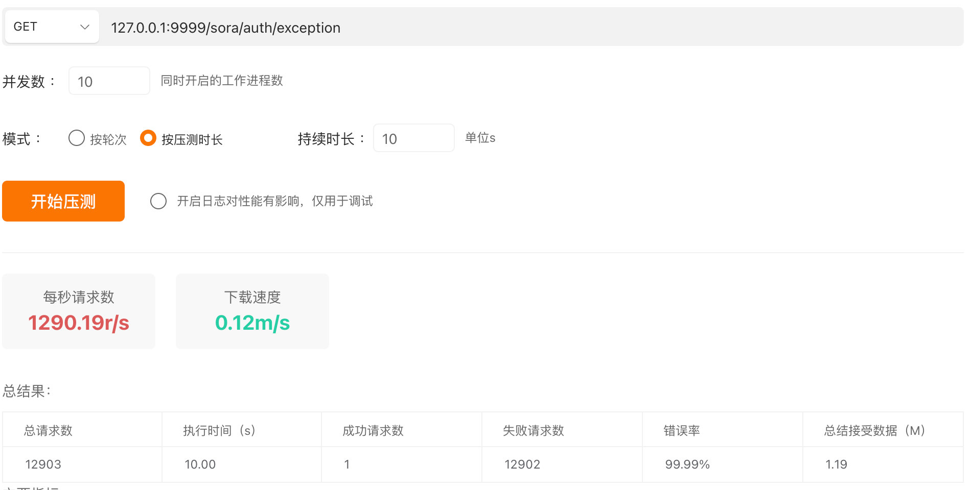
Task: Click the 总请求数 column header
Action: pos(49,430)
